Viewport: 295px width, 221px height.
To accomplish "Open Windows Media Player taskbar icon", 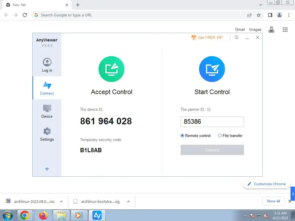I will click(x=79, y=215).
